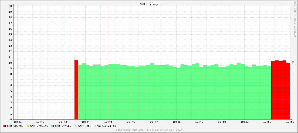Click the arrow at the right end of the time axis
The height and width of the screenshot is (133, 298).
(291, 119)
